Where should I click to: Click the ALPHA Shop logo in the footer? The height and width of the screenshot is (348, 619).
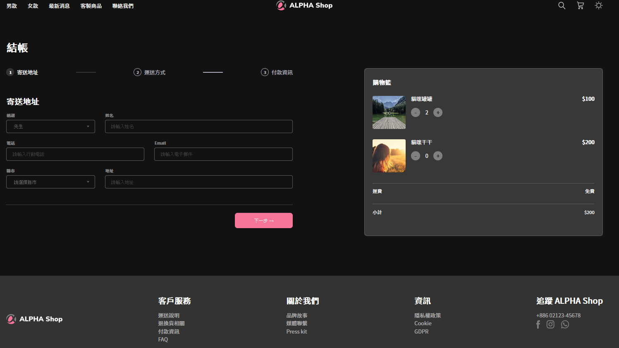(x=34, y=319)
